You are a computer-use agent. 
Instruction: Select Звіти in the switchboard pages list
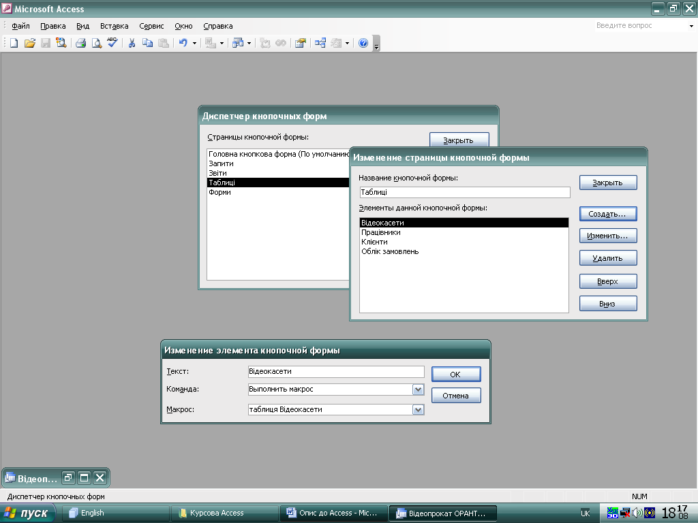tap(278, 173)
